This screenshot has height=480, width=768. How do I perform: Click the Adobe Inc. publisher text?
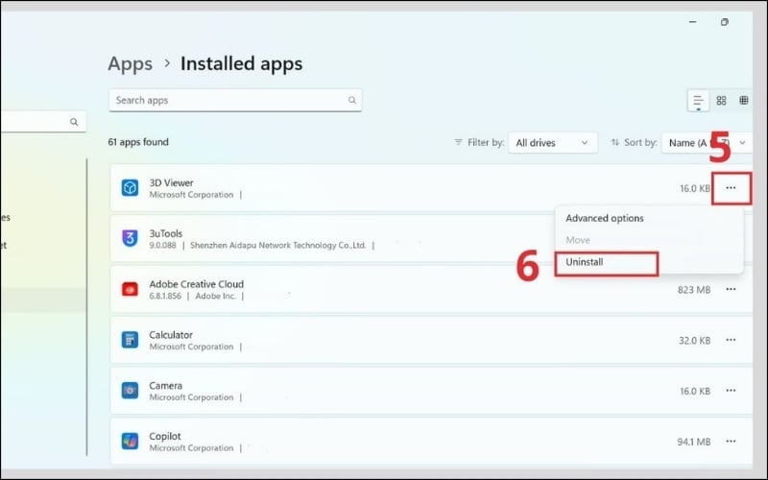(x=215, y=297)
